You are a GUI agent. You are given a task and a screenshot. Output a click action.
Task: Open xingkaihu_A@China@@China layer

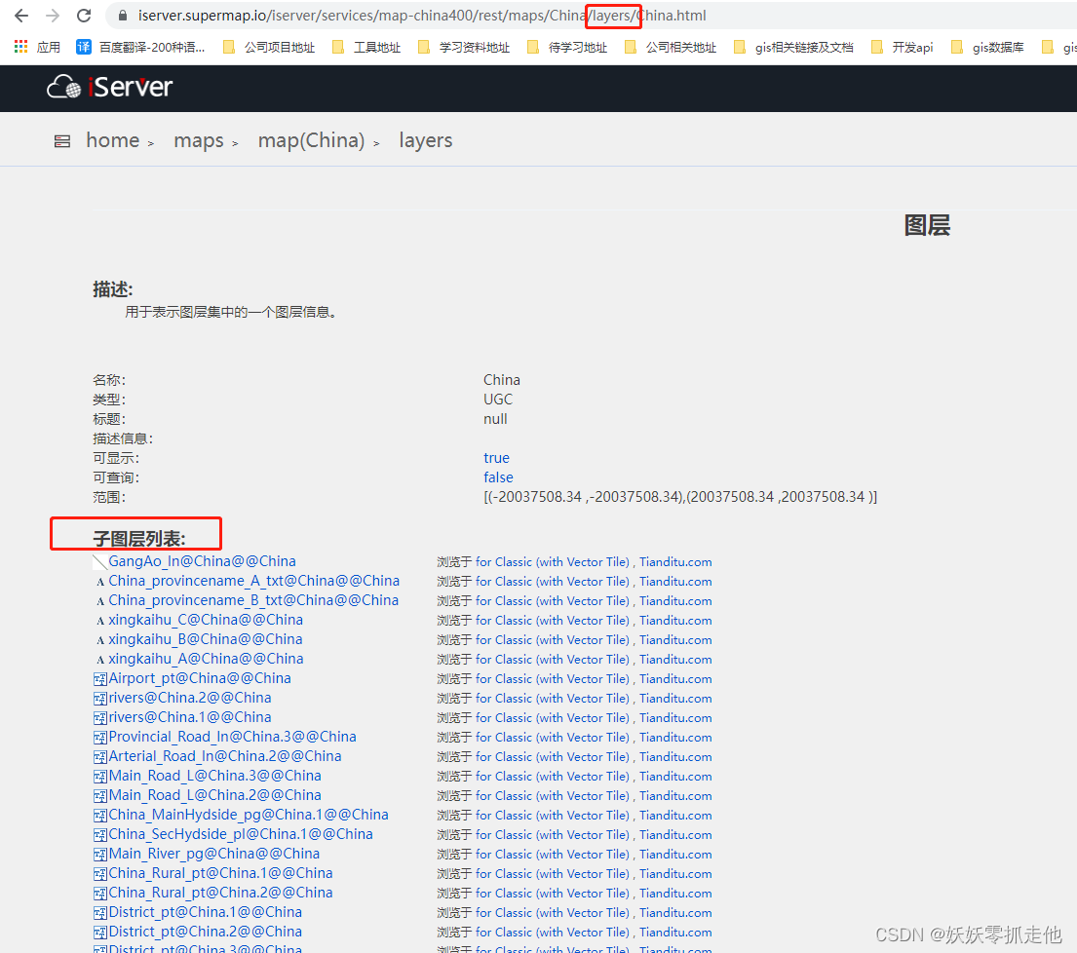206,659
